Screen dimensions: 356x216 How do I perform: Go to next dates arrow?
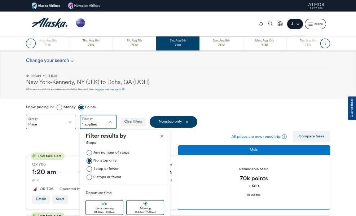click(325, 44)
